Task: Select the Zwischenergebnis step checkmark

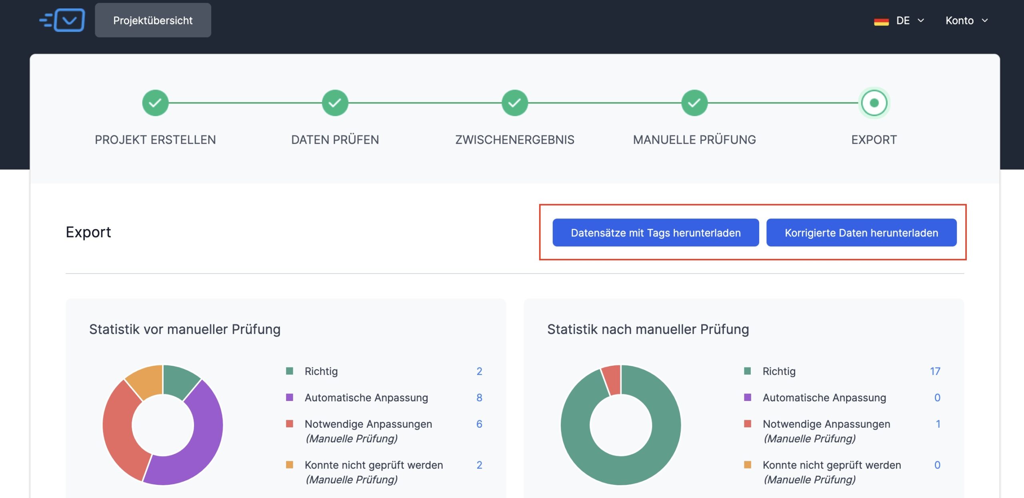Action: [x=515, y=103]
